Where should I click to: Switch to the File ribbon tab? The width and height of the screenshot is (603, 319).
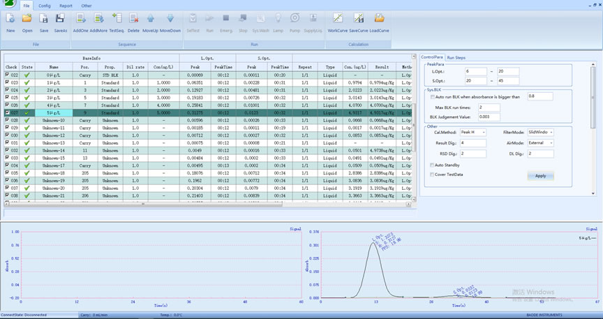26,6
